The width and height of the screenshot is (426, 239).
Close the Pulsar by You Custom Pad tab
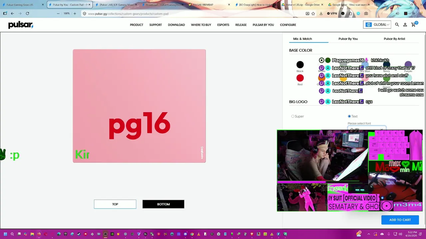pos(89,5)
